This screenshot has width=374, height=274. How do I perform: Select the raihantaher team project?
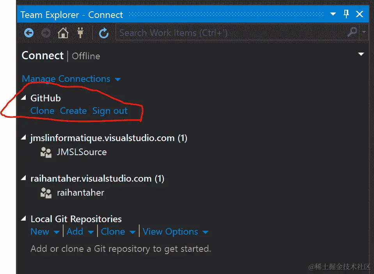(81, 193)
